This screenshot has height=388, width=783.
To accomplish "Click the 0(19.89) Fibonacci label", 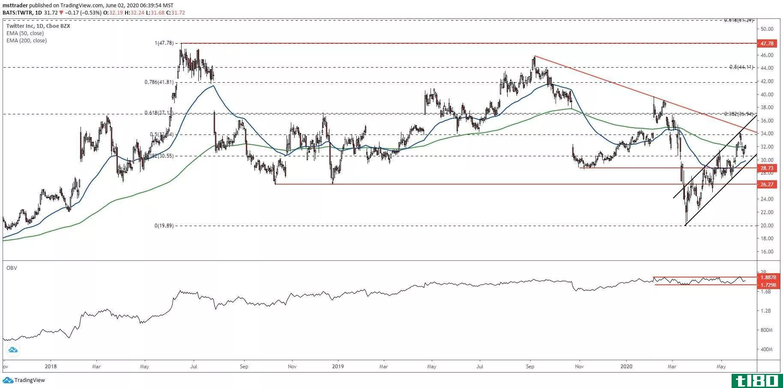I will [164, 226].
